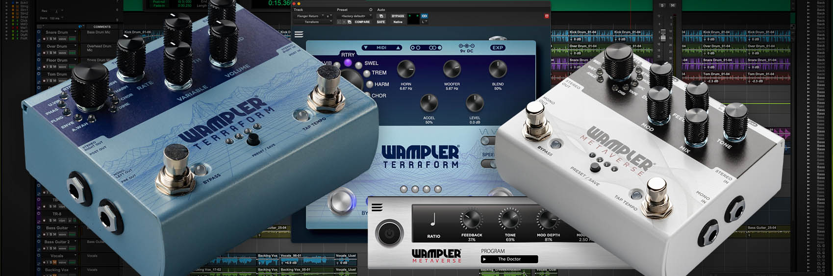Viewport: 833px width, 276px height.
Task: Select the Backing Vox track name
Action: (x=57, y=270)
